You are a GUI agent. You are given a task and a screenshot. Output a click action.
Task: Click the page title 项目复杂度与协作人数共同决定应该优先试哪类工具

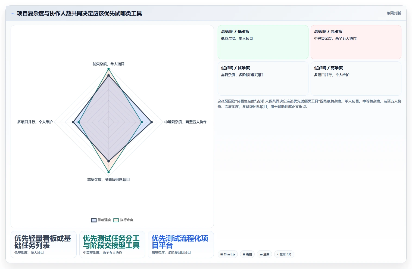click(x=79, y=13)
